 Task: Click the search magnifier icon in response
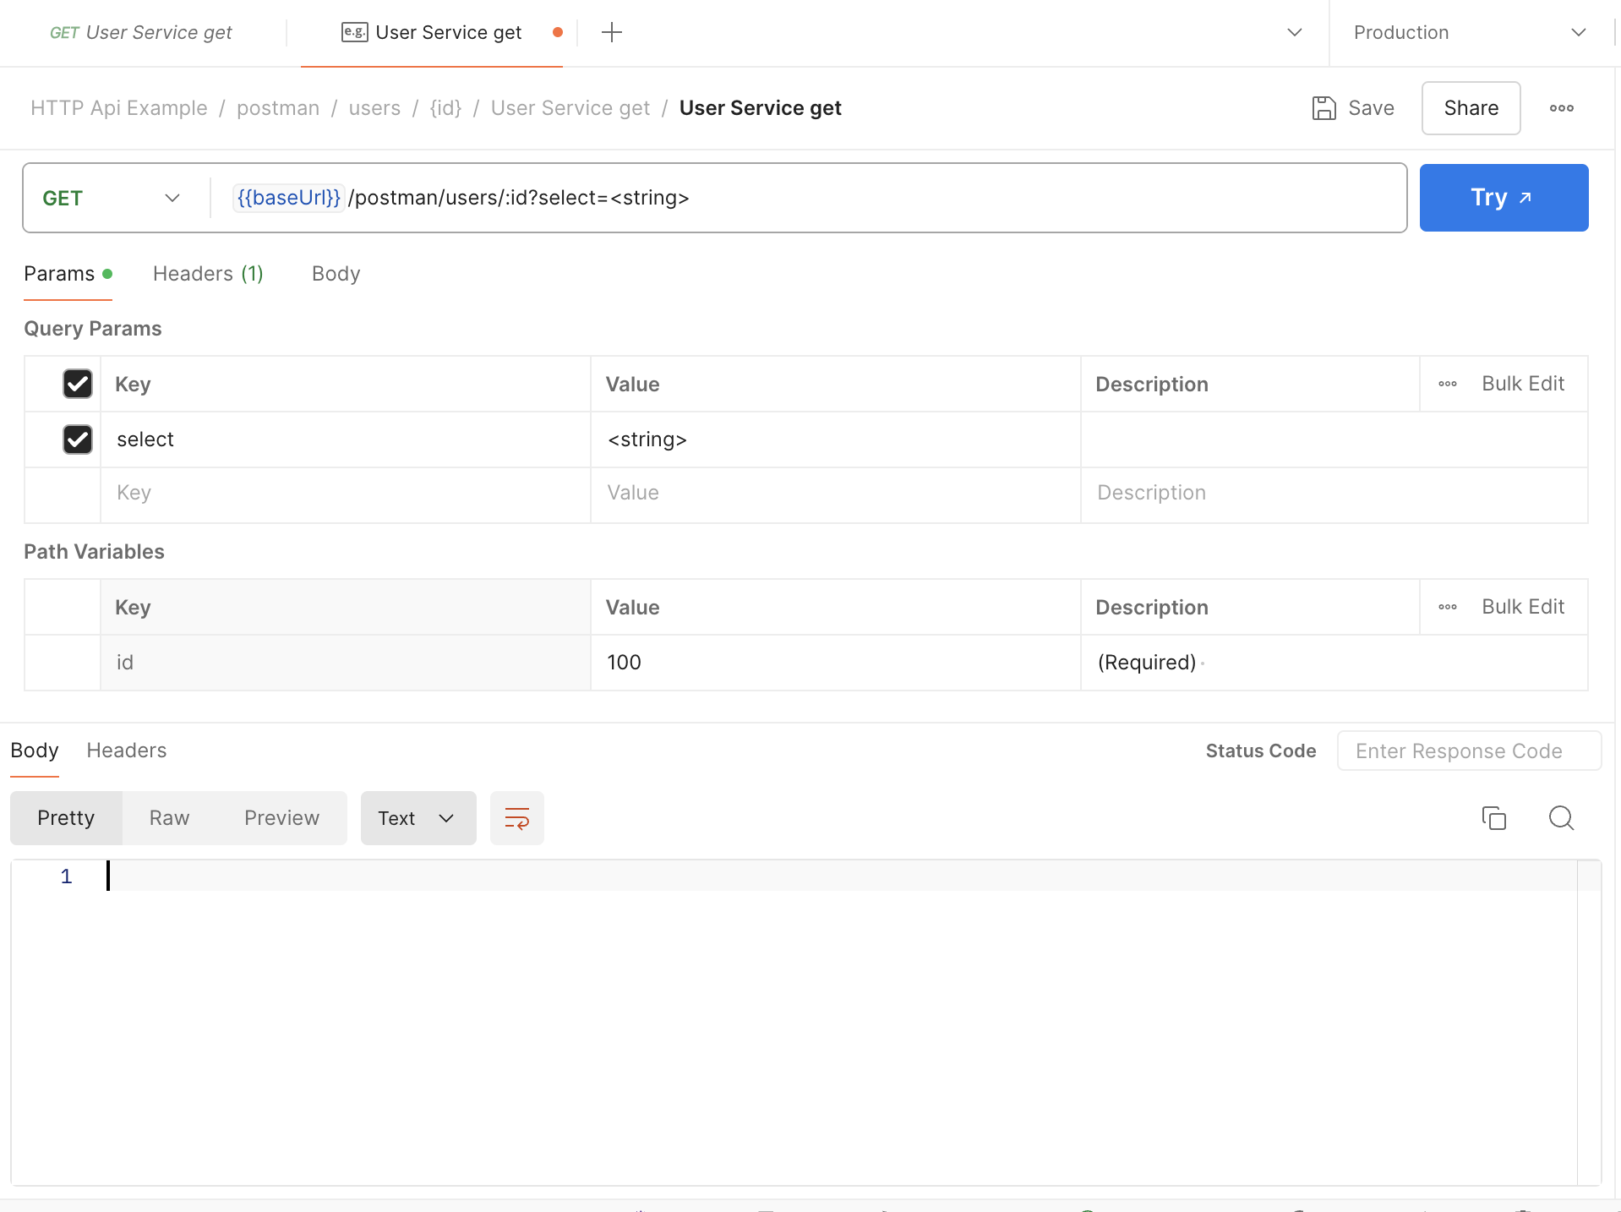[x=1561, y=818]
